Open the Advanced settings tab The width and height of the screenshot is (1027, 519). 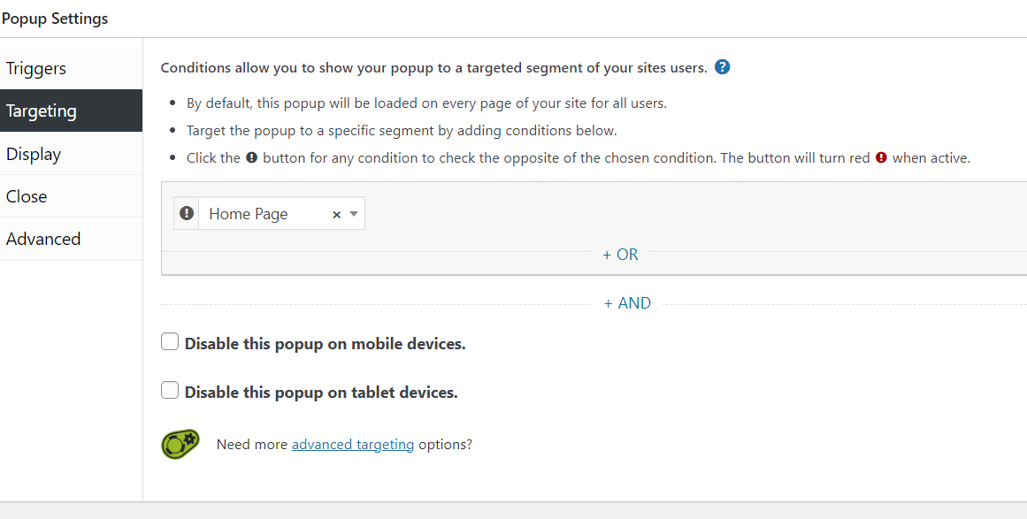(43, 239)
